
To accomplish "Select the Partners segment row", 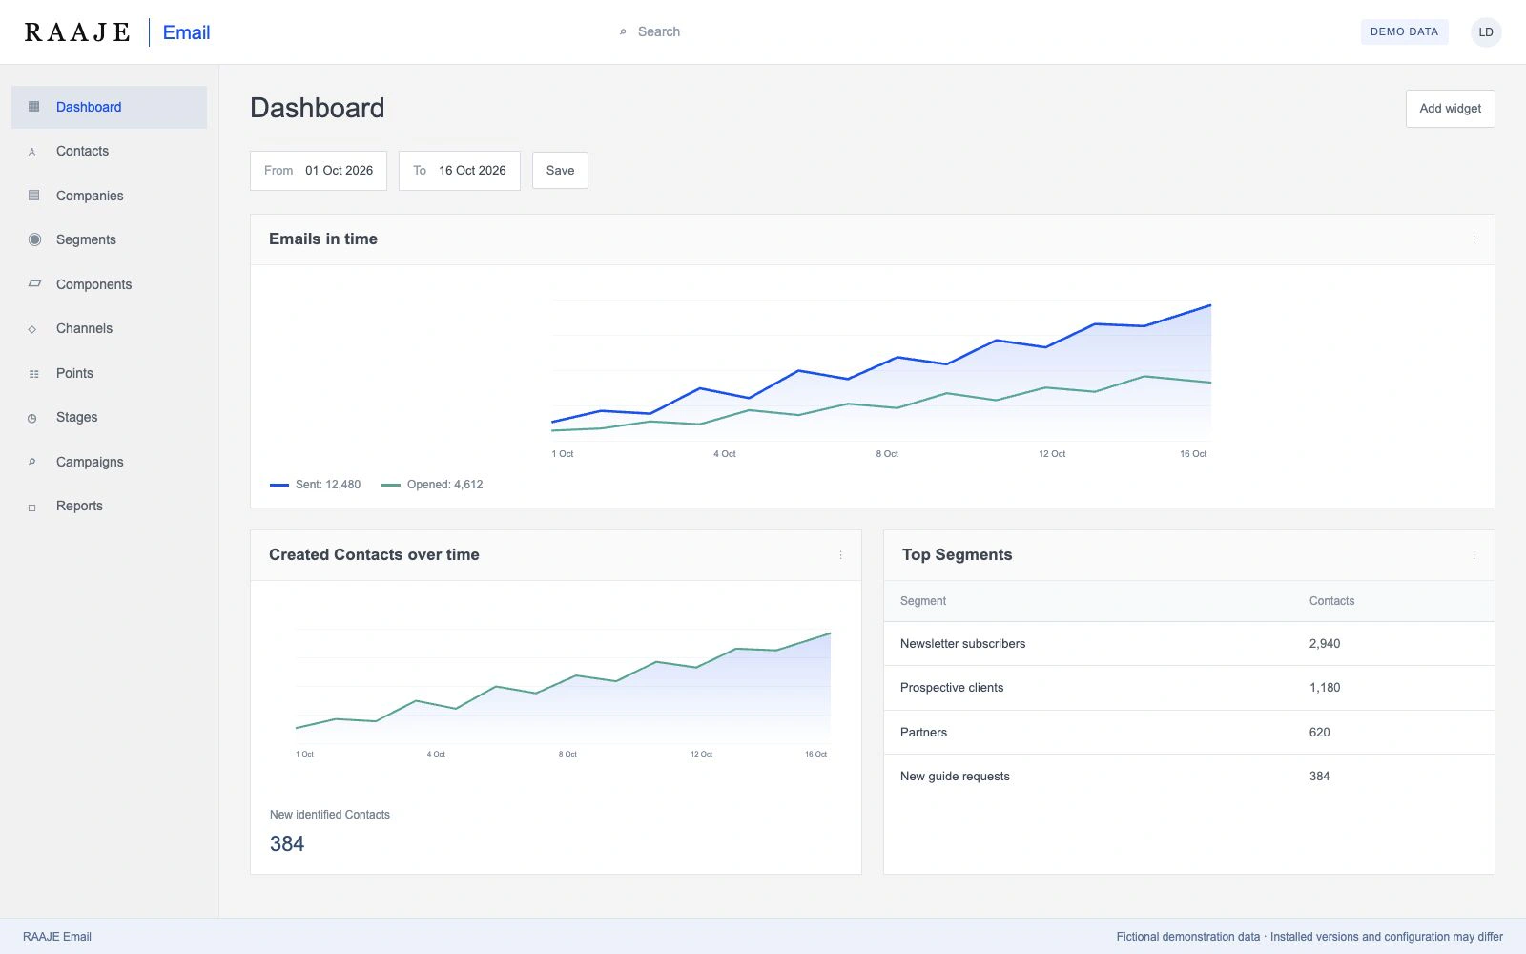I will 1188,733.
